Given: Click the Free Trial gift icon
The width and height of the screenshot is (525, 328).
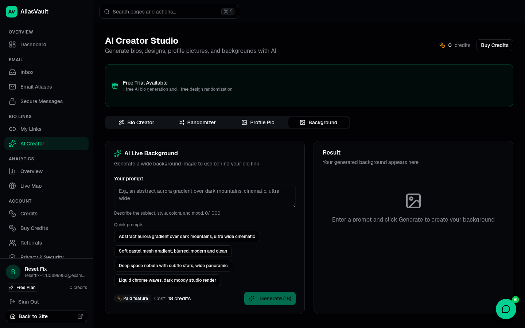Looking at the screenshot, I should (115, 86).
